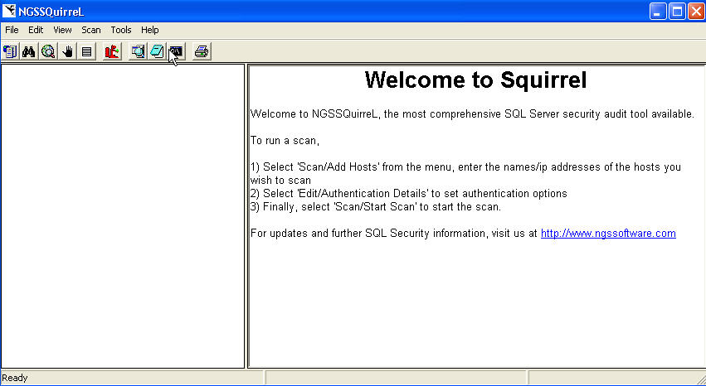Screen dimensions: 706x386
Task: Open the Tools menu
Action: 121,30
